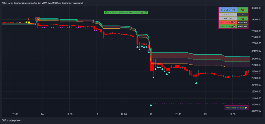Select the short stop value 63259.151

[x=242, y=22]
